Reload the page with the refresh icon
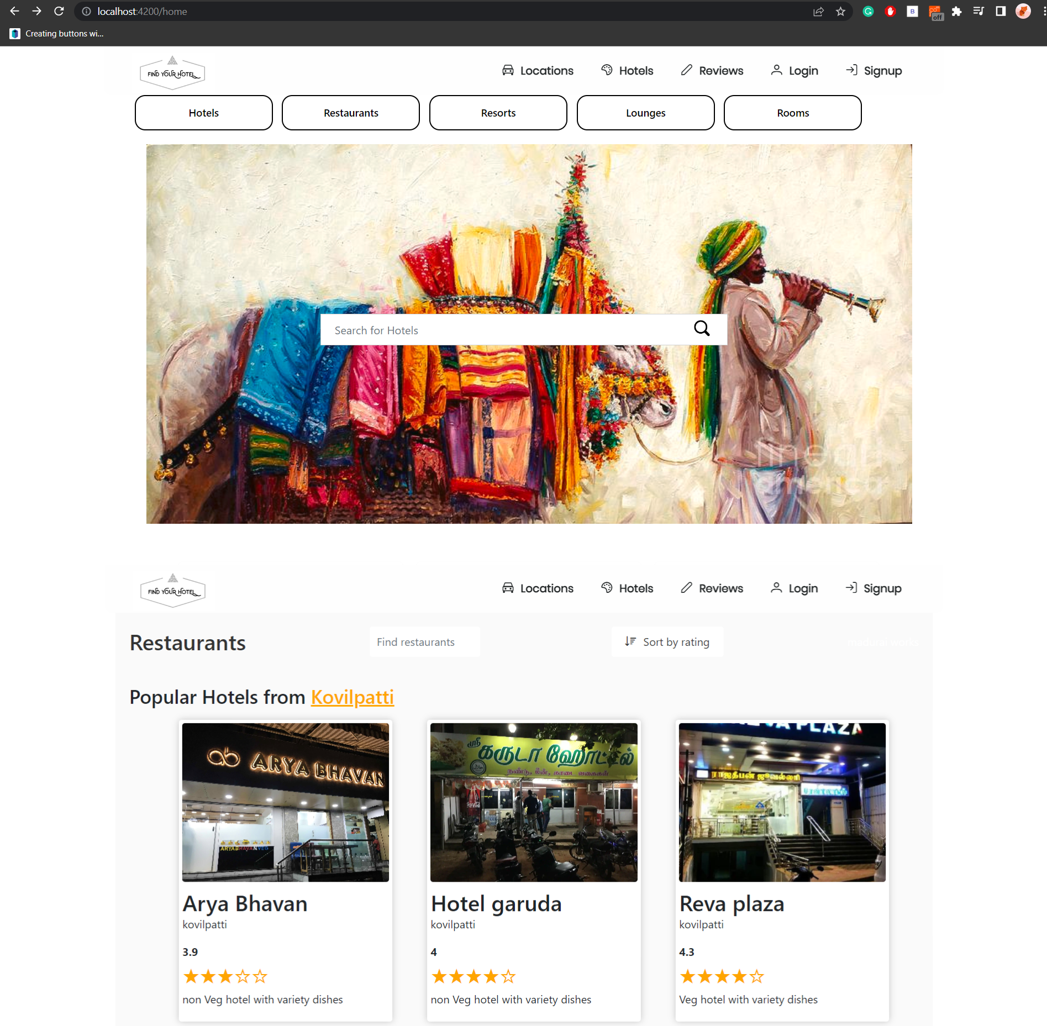The height and width of the screenshot is (1026, 1047). point(59,11)
